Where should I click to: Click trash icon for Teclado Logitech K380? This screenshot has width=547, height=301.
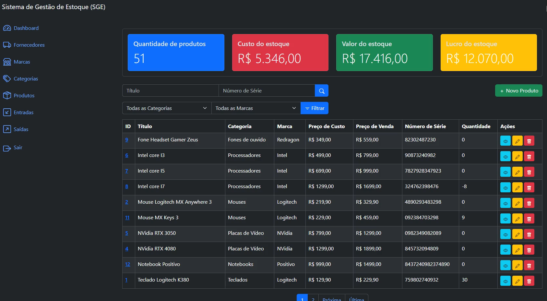pyautogui.click(x=529, y=281)
